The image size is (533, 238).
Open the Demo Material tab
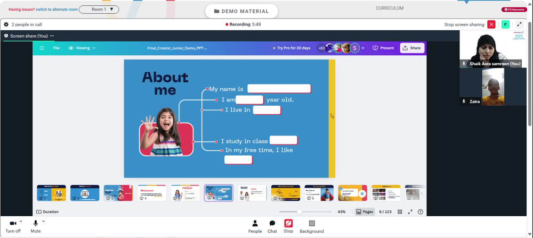coord(241,11)
